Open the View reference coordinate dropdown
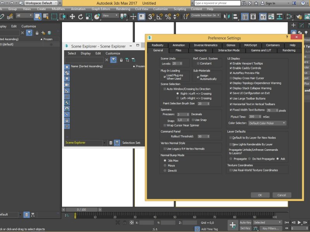The height and width of the screenshot is (232, 310). 110,15
